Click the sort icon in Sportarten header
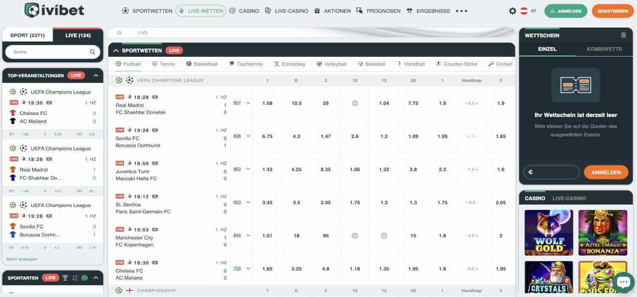Viewport: 637px width, 297px height. 75,278
